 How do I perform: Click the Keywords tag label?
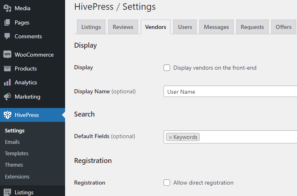185,137
